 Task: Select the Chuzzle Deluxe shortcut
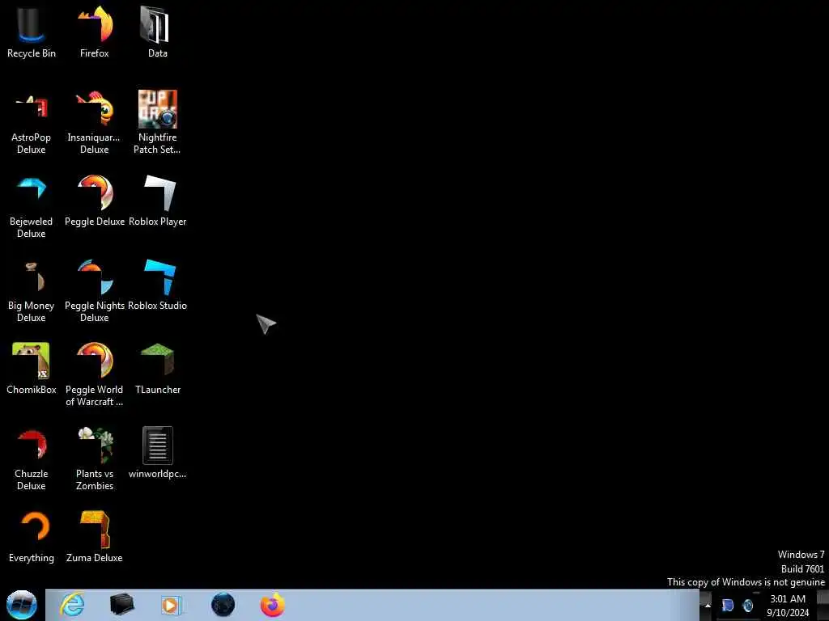tap(32, 458)
